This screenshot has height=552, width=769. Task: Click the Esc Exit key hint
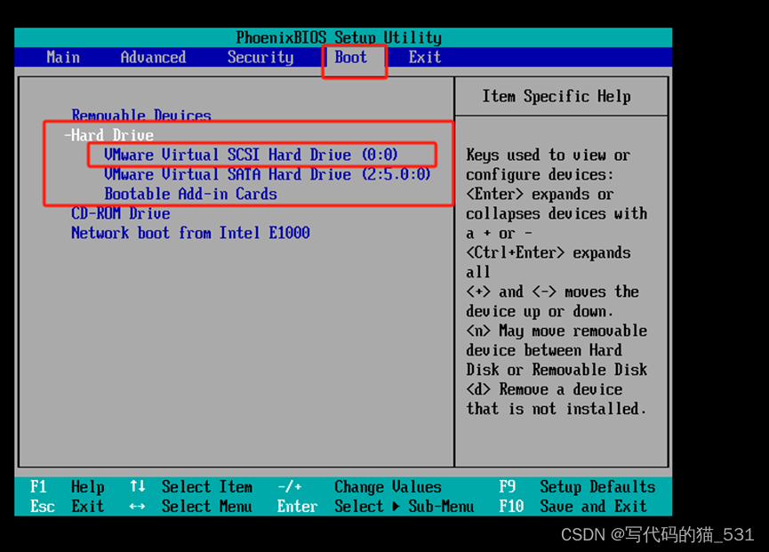pos(68,507)
